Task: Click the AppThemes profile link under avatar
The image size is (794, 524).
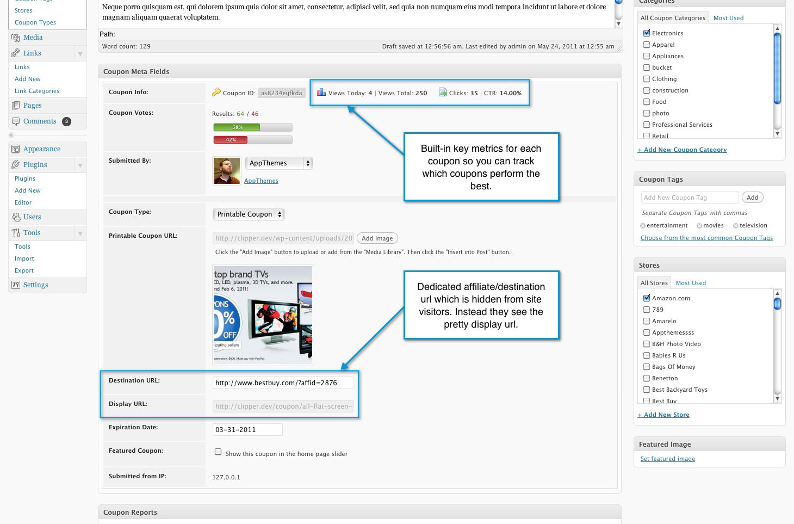Action: pyautogui.click(x=261, y=181)
